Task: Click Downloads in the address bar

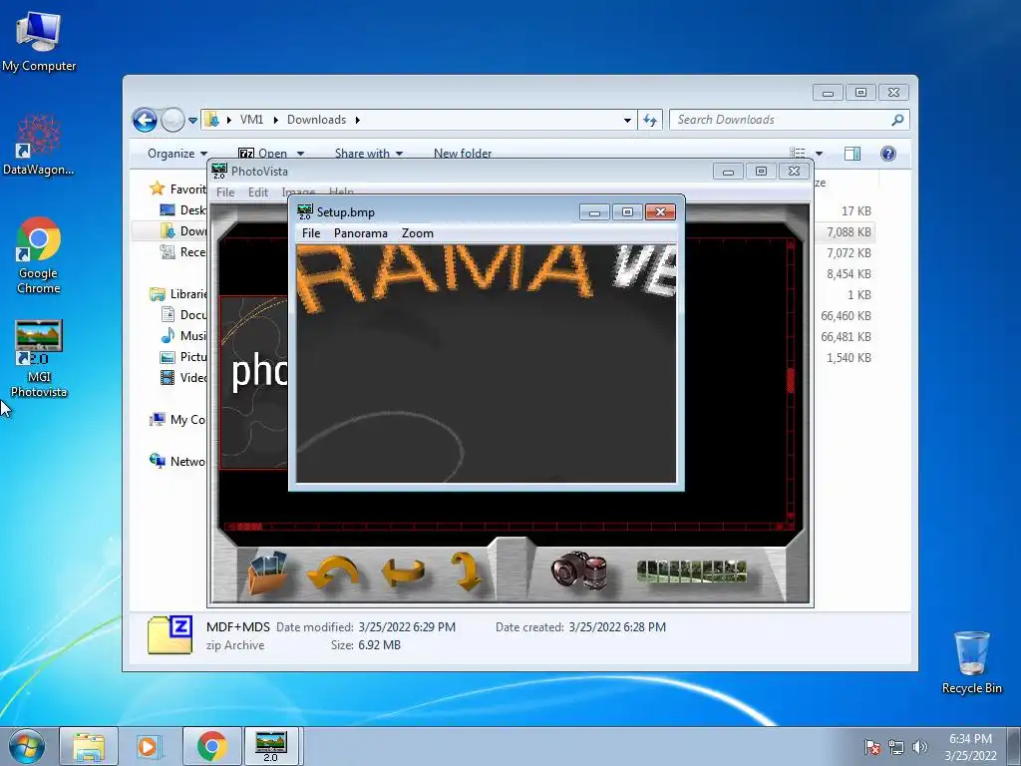Action: click(x=316, y=120)
